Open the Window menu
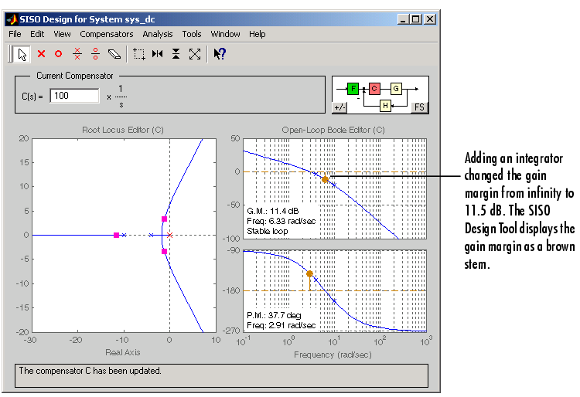Viewport: 580px width, 397px height. click(x=225, y=34)
